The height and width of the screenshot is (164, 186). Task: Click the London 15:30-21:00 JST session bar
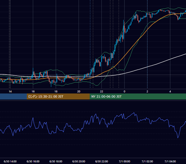(x=58, y=96)
